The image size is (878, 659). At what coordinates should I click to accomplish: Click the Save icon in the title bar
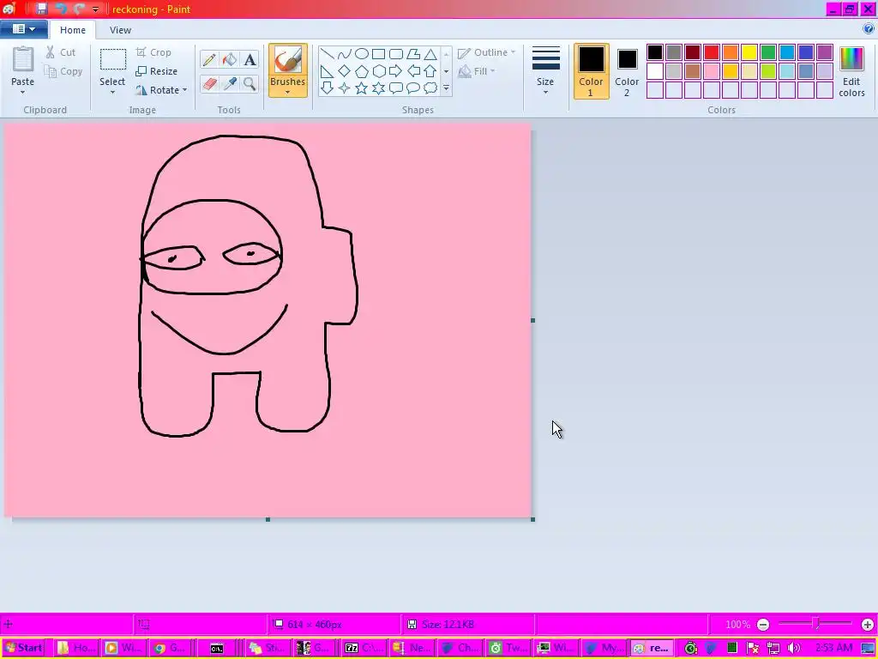coord(41,9)
